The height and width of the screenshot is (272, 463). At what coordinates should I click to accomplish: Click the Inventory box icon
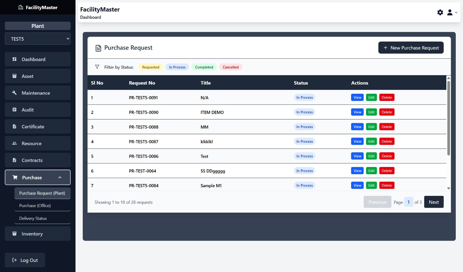coord(14,234)
